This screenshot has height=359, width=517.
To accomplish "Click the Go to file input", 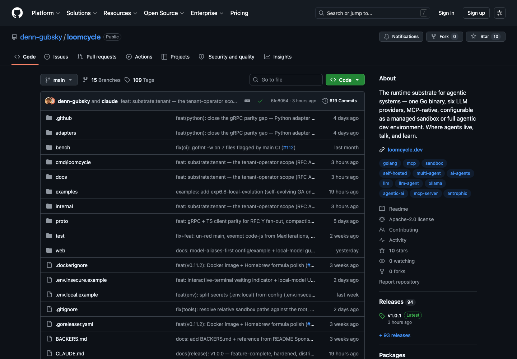I will pos(286,80).
